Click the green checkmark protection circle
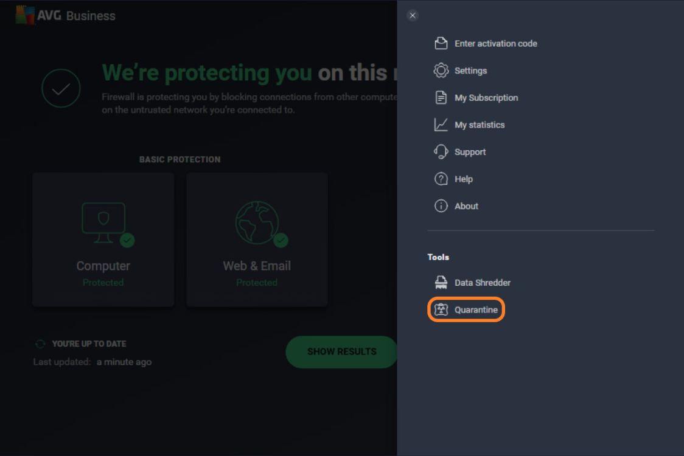Viewport: 684px width, 456px height. point(61,88)
